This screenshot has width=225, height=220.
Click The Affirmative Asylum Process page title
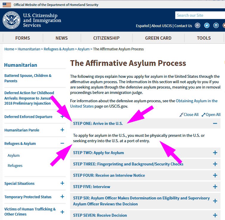[128, 63]
